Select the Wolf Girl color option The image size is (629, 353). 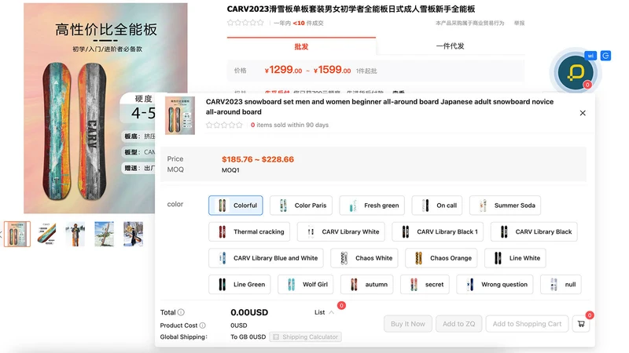click(306, 285)
